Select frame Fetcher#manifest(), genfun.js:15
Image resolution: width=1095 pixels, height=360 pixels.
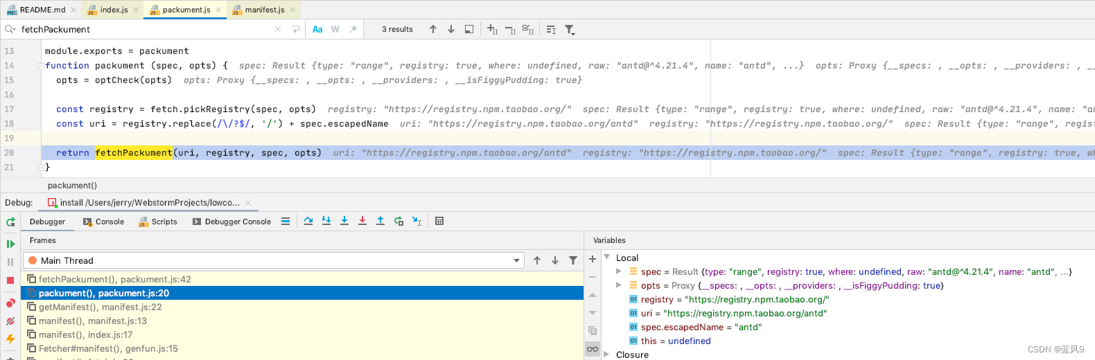[302, 348]
